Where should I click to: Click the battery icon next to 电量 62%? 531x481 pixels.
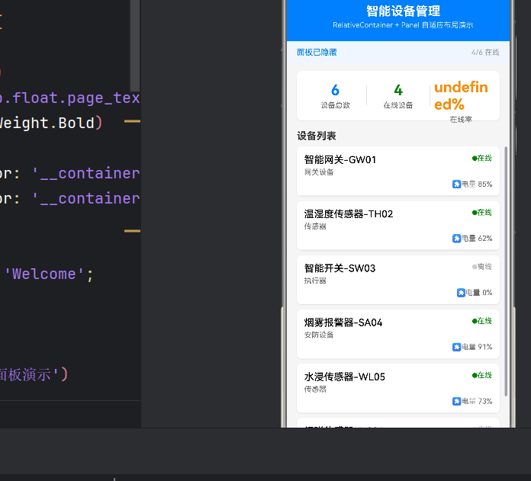pyautogui.click(x=456, y=239)
